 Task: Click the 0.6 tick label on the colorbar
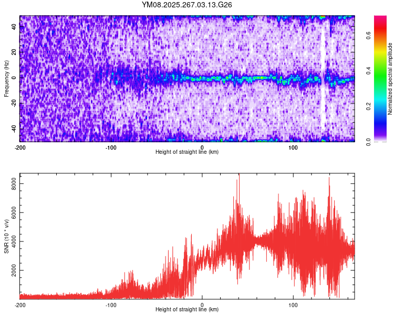[369, 35]
